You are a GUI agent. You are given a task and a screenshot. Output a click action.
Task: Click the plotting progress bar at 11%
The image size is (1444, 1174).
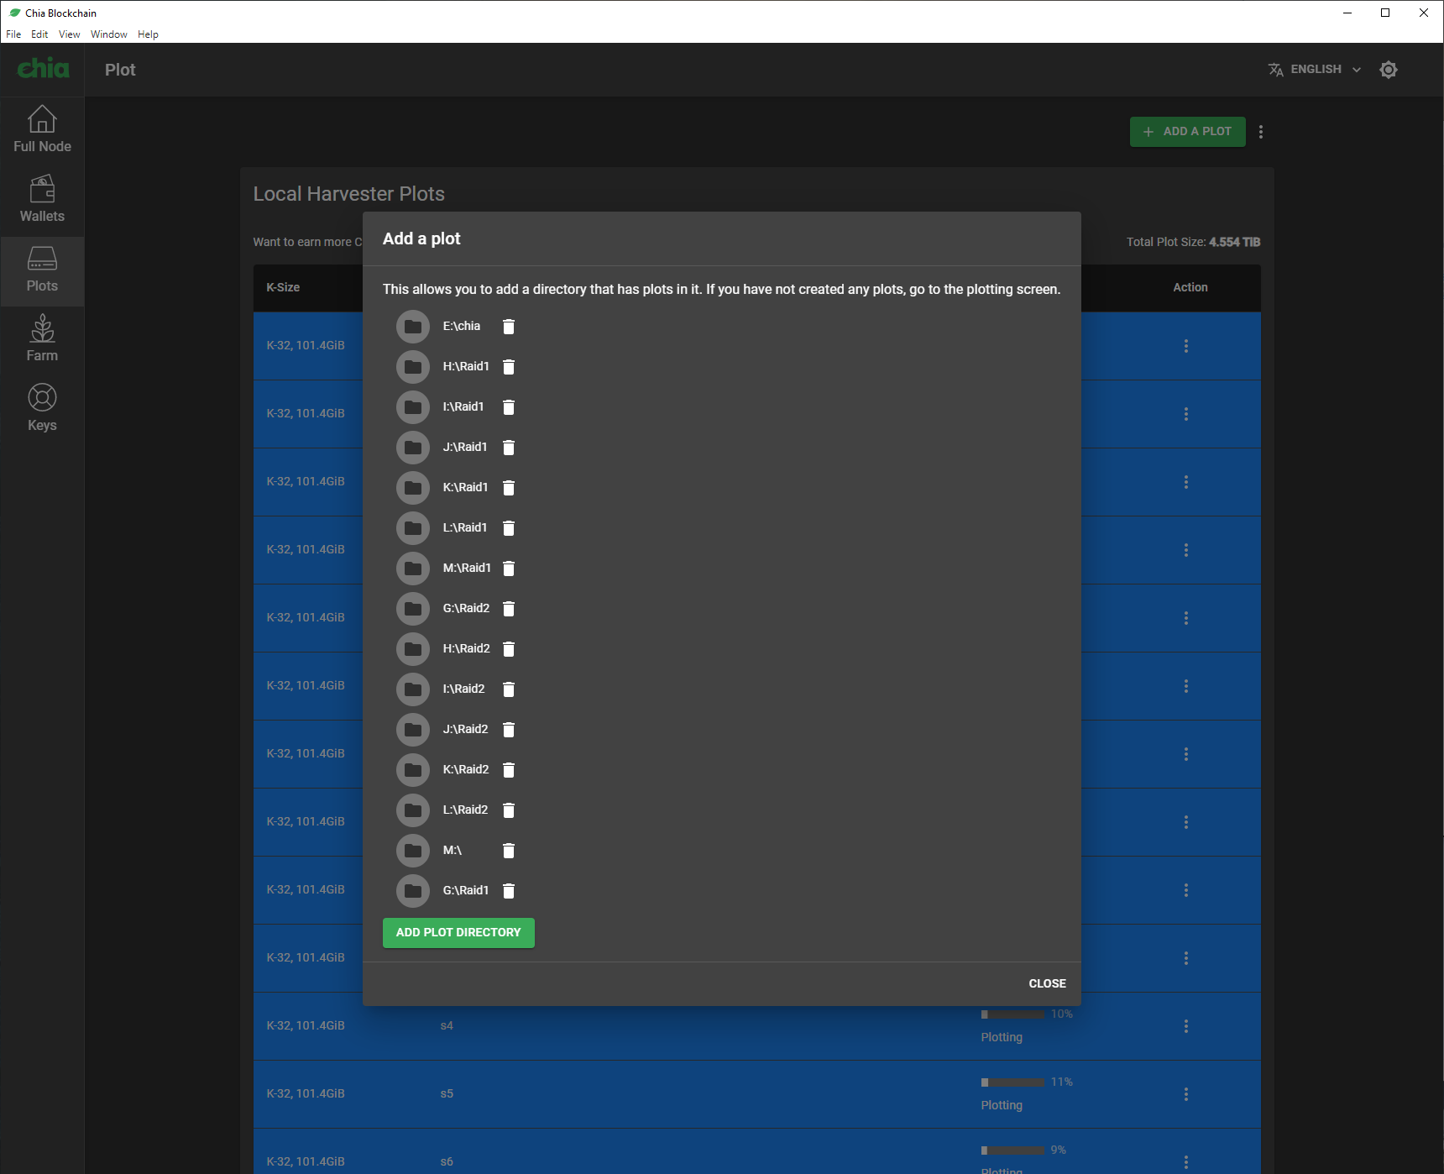[x=1012, y=1082]
